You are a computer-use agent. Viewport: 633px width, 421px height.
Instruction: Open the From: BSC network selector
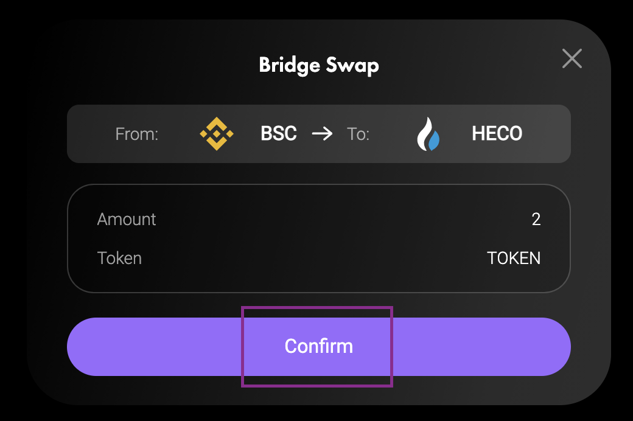click(243, 133)
